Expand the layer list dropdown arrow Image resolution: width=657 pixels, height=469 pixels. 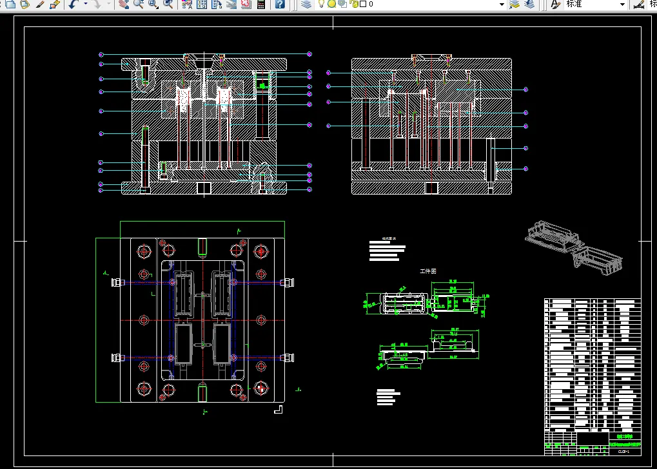coord(500,4)
